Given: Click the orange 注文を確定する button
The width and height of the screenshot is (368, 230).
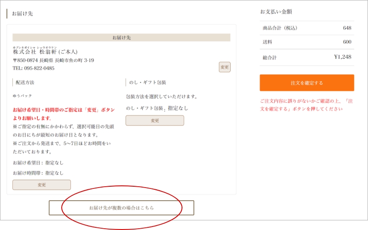Looking at the screenshot, I should click(306, 83).
